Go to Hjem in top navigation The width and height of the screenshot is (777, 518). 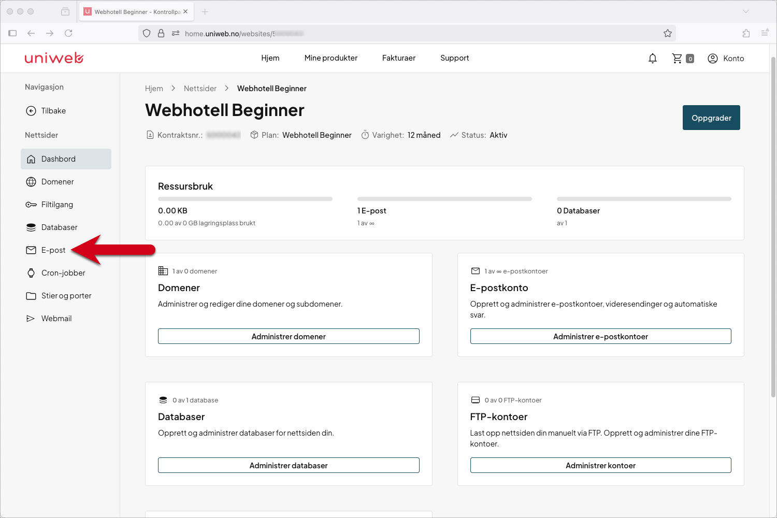click(x=270, y=58)
